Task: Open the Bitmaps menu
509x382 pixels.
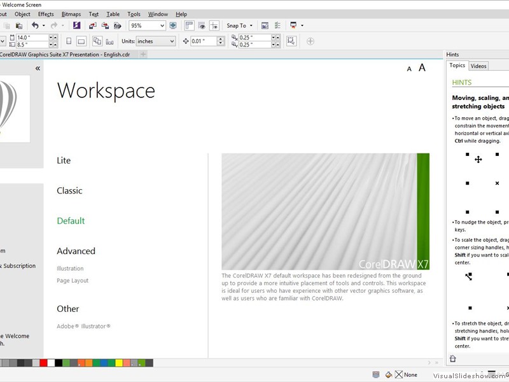Action: pyautogui.click(x=71, y=14)
